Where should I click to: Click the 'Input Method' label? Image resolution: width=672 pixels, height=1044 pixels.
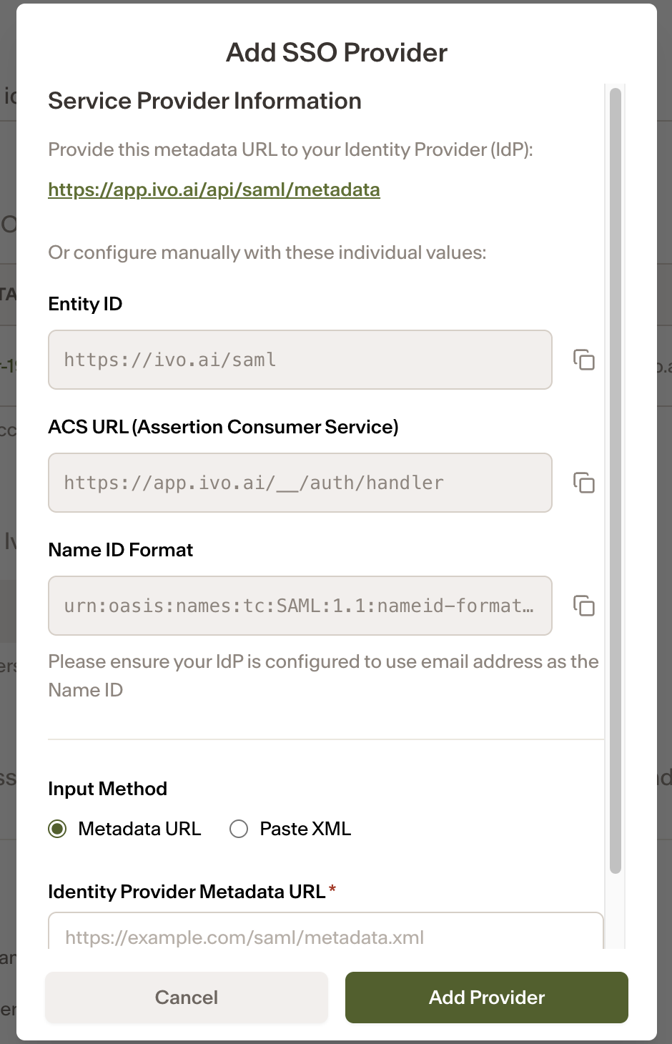[x=107, y=789]
